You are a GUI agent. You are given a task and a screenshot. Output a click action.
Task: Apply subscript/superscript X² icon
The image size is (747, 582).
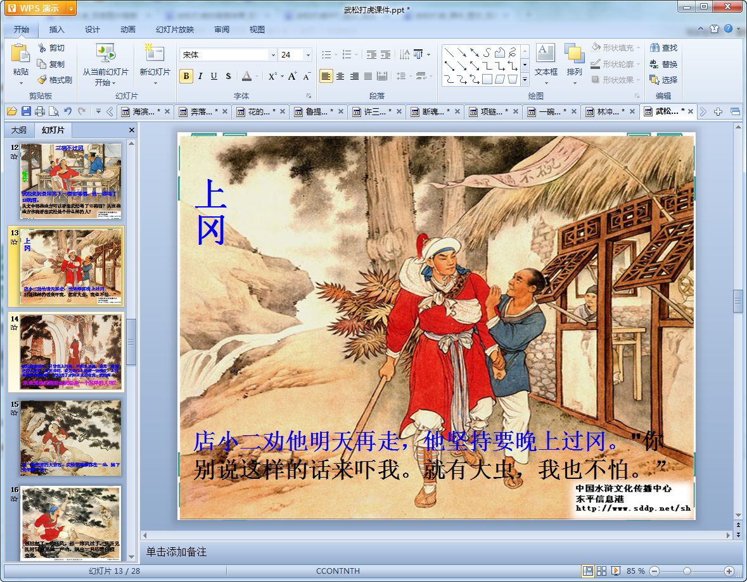coord(272,76)
